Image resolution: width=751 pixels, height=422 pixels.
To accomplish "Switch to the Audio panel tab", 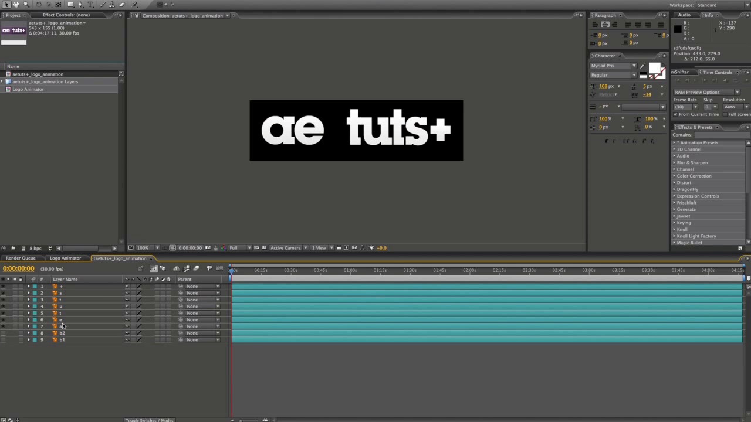I will pyautogui.click(x=684, y=15).
